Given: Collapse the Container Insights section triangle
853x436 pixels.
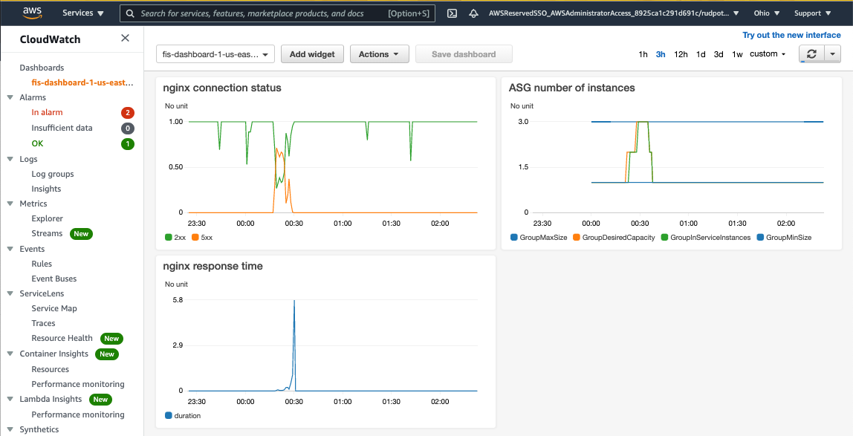Looking at the screenshot, I should pos(10,354).
